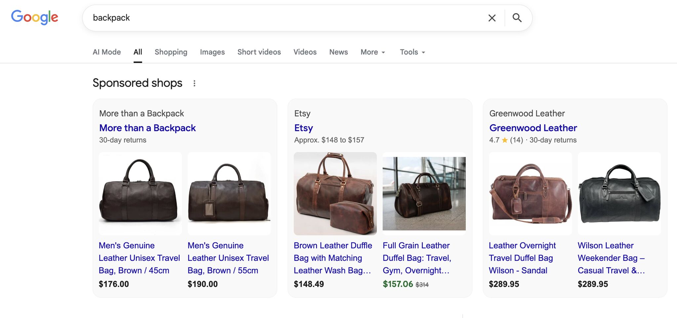Select the Short videos tab
Image resolution: width=677 pixels, height=318 pixels.
coord(259,52)
